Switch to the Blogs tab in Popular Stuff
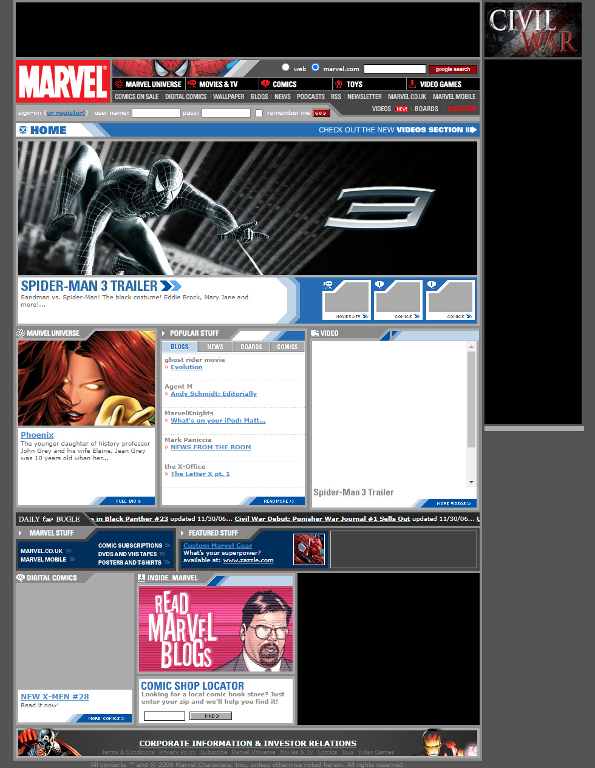The height and width of the screenshot is (768, 595). click(180, 347)
